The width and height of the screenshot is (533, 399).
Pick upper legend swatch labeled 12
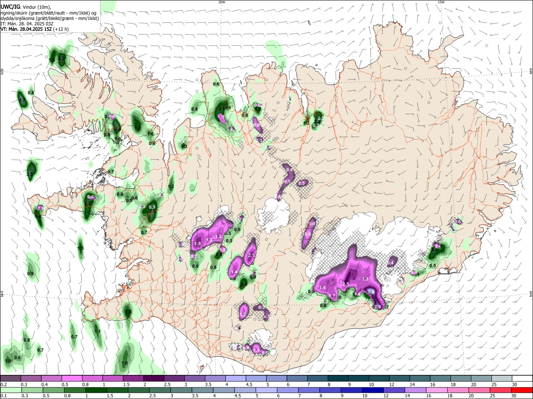(399, 379)
